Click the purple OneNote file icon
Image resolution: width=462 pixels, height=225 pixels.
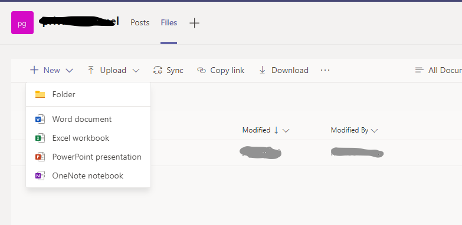[40, 176]
